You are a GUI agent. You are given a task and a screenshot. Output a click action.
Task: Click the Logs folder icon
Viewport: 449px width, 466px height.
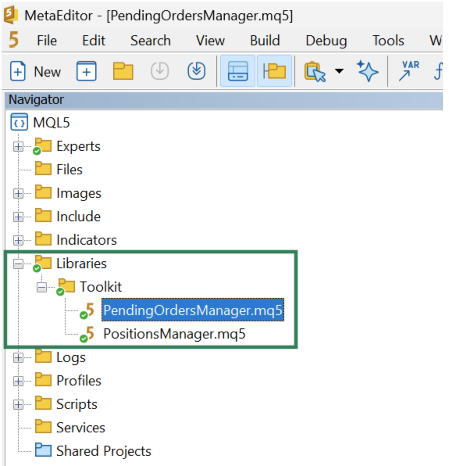[43, 356]
